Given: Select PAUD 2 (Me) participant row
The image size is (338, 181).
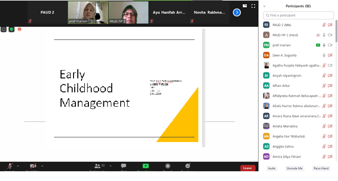Looking at the screenshot, I should 298,25.
